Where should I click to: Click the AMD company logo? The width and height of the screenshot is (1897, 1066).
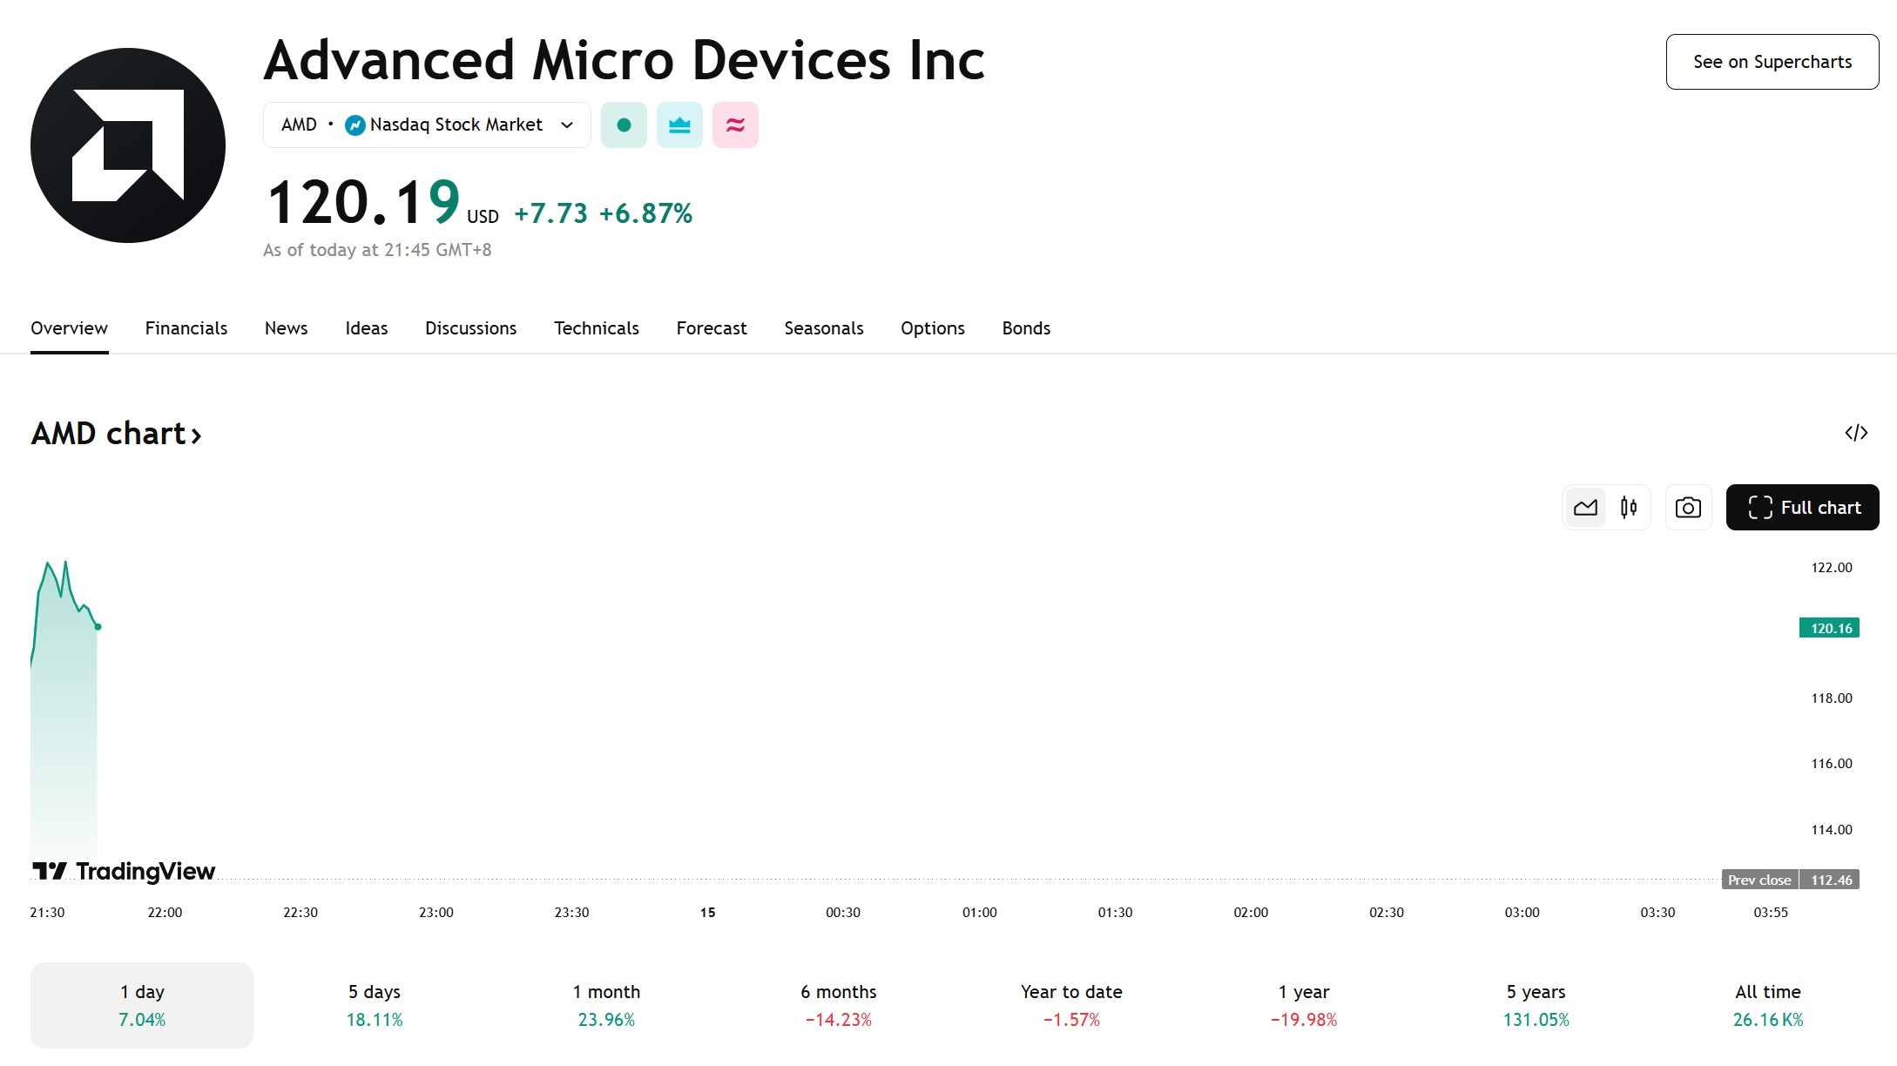pyautogui.click(x=128, y=145)
